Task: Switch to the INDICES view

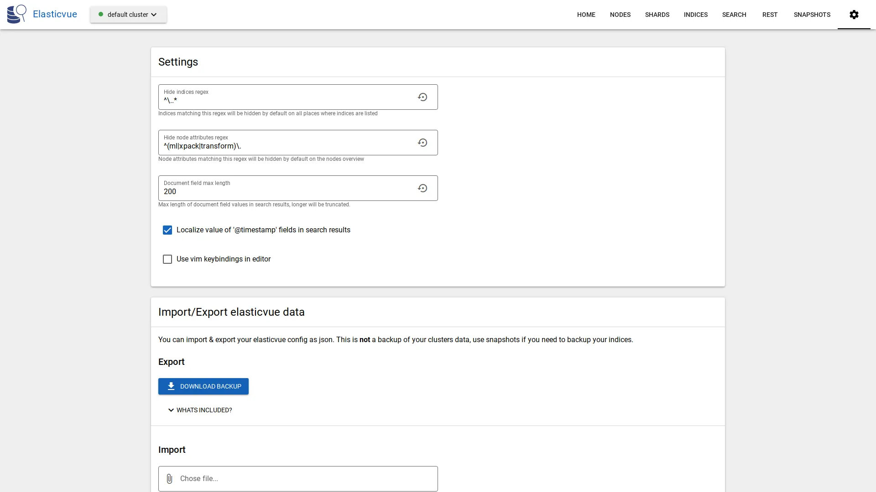Action: point(695,14)
